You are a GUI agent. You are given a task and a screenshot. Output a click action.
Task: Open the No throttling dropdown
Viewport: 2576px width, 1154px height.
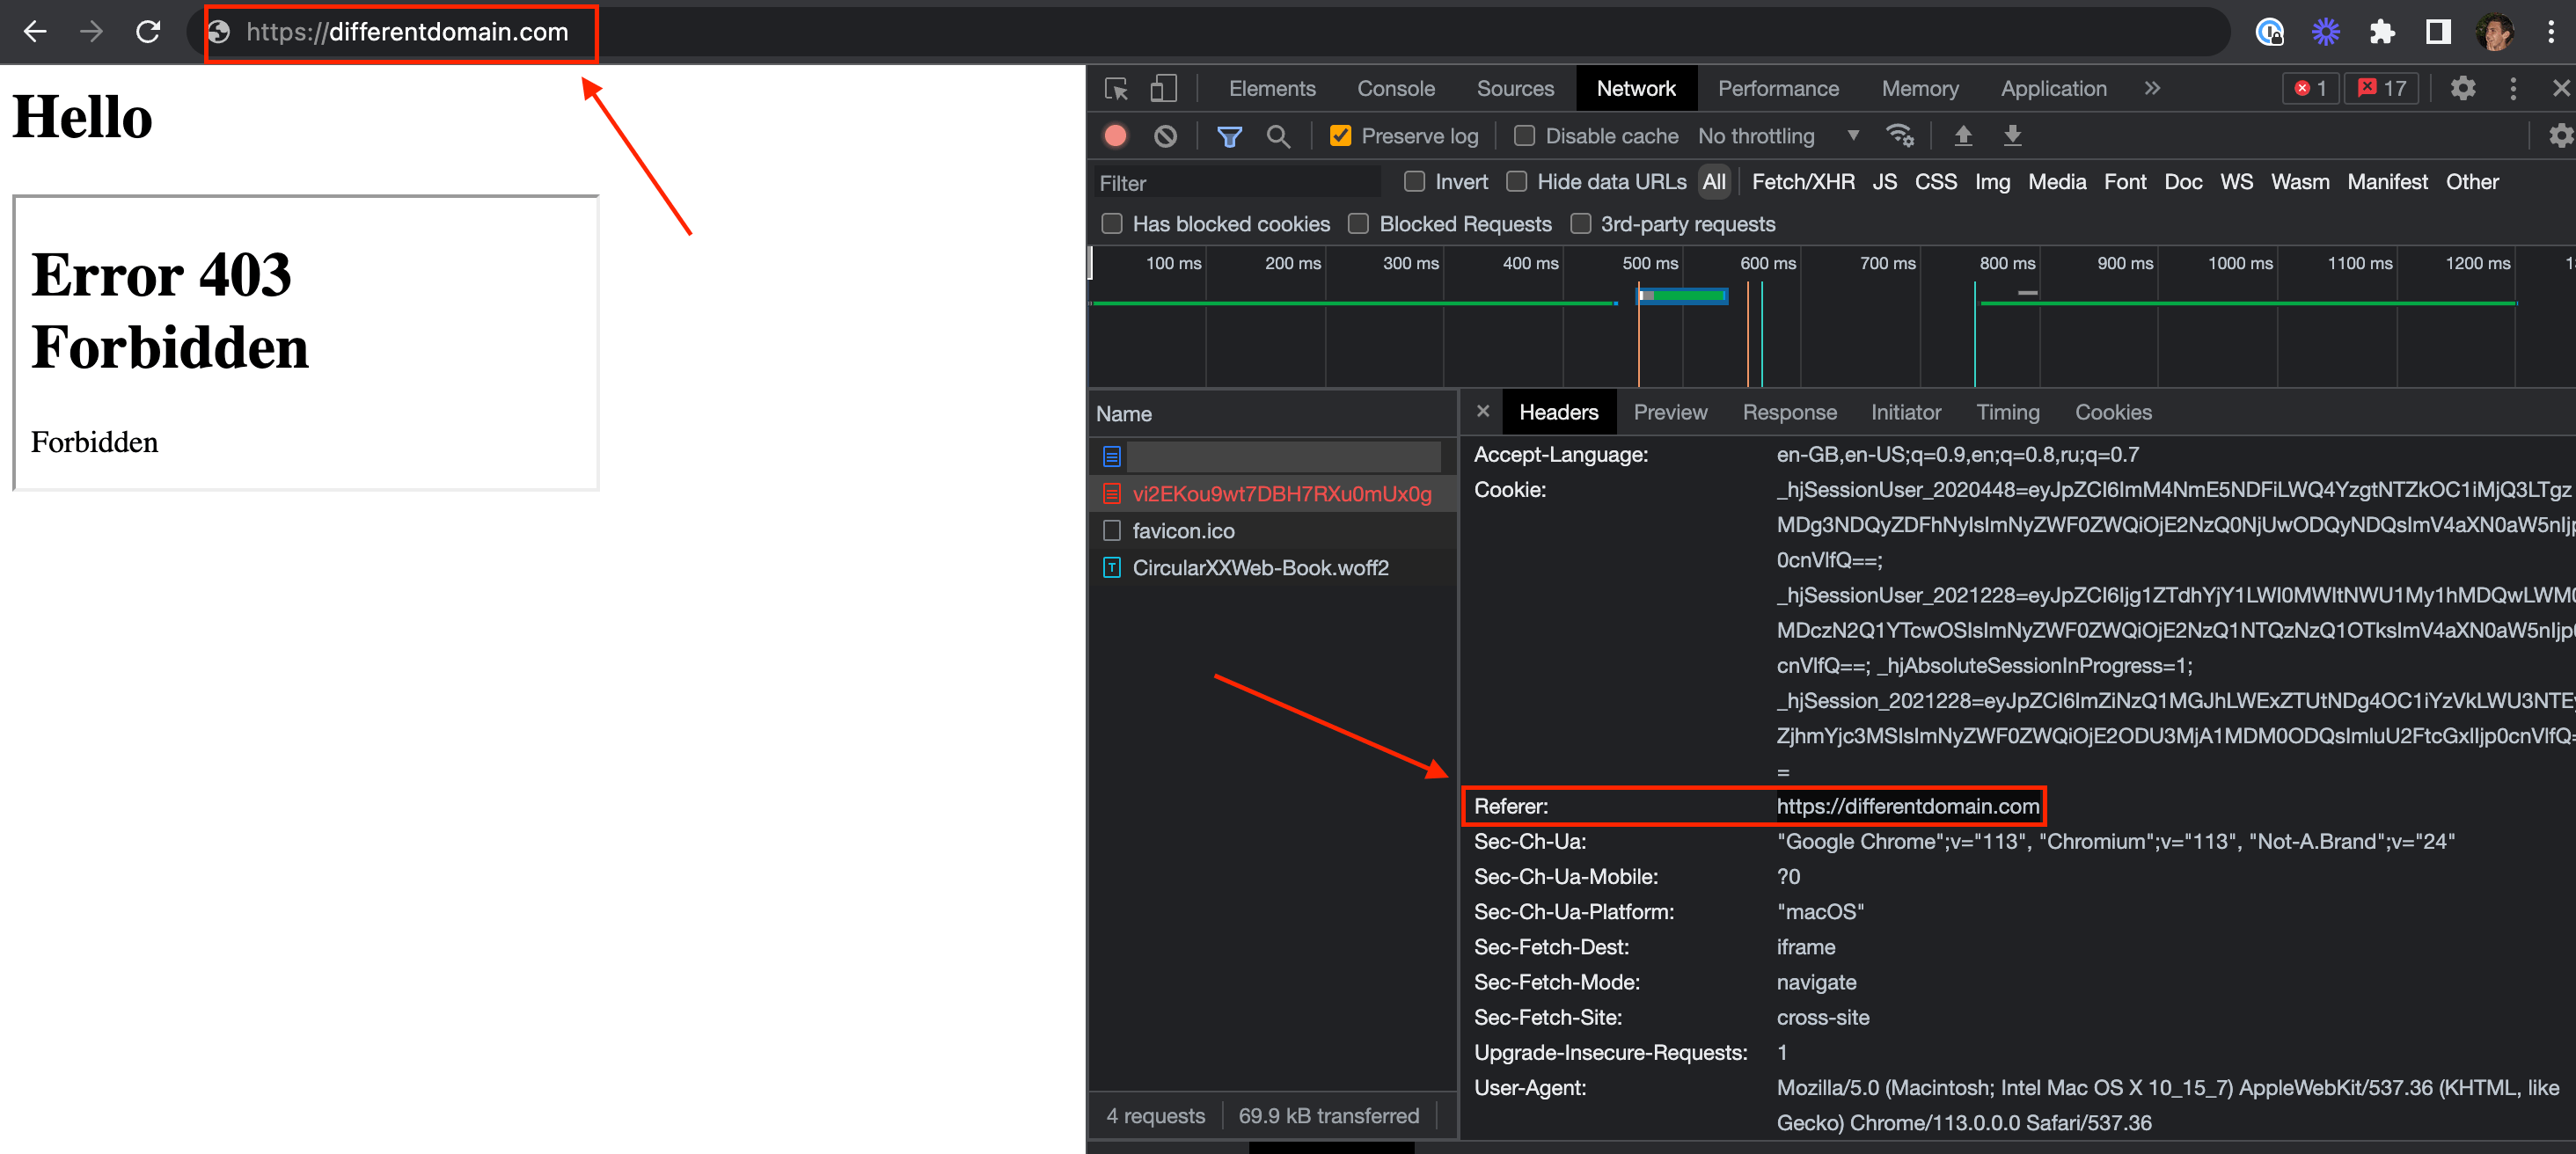[x=1780, y=136]
